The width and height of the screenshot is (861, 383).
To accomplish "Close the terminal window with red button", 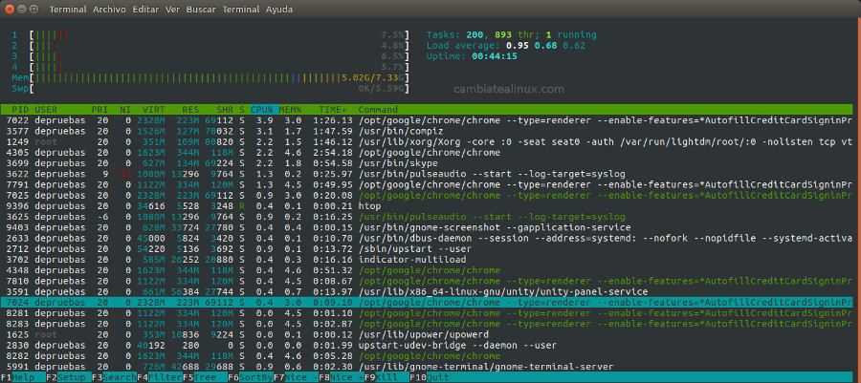I will 11,10.
